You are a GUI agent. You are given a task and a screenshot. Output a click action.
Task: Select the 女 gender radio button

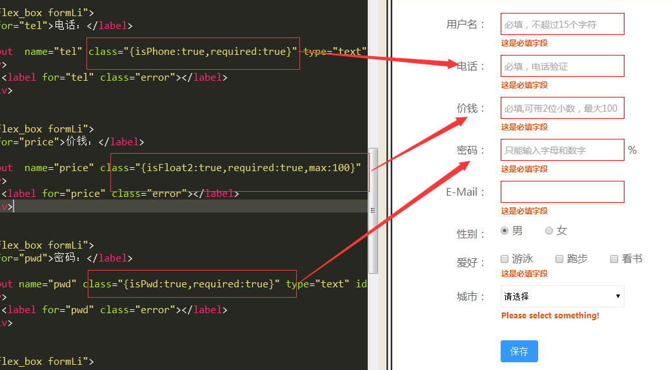click(x=549, y=231)
